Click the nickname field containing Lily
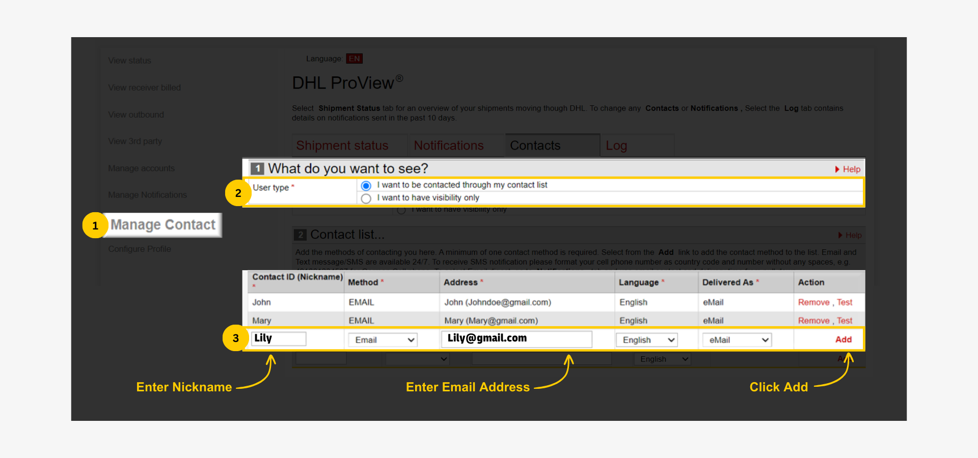 pyautogui.click(x=279, y=338)
